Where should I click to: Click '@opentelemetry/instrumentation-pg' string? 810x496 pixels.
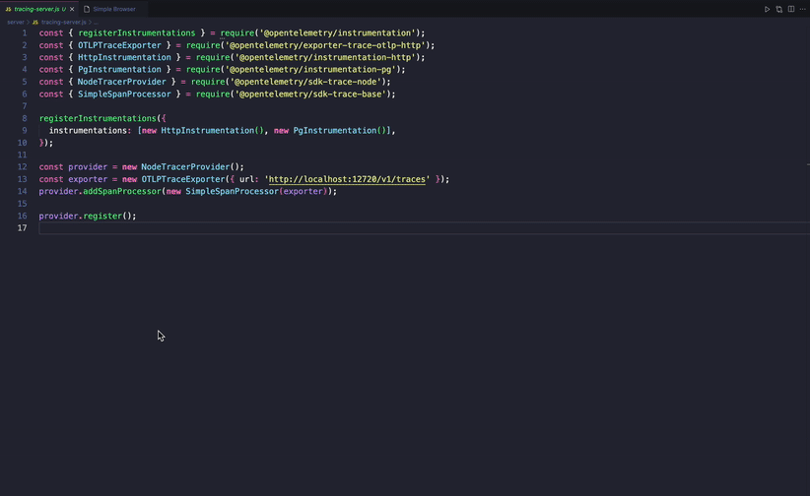(x=310, y=70)
